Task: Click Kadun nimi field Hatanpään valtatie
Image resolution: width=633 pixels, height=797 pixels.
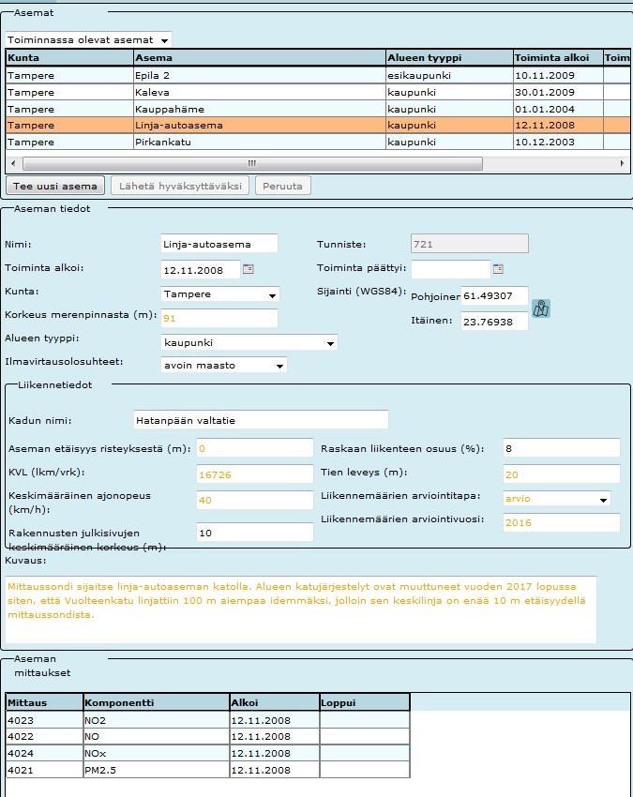Action: [x=261, y=420]
